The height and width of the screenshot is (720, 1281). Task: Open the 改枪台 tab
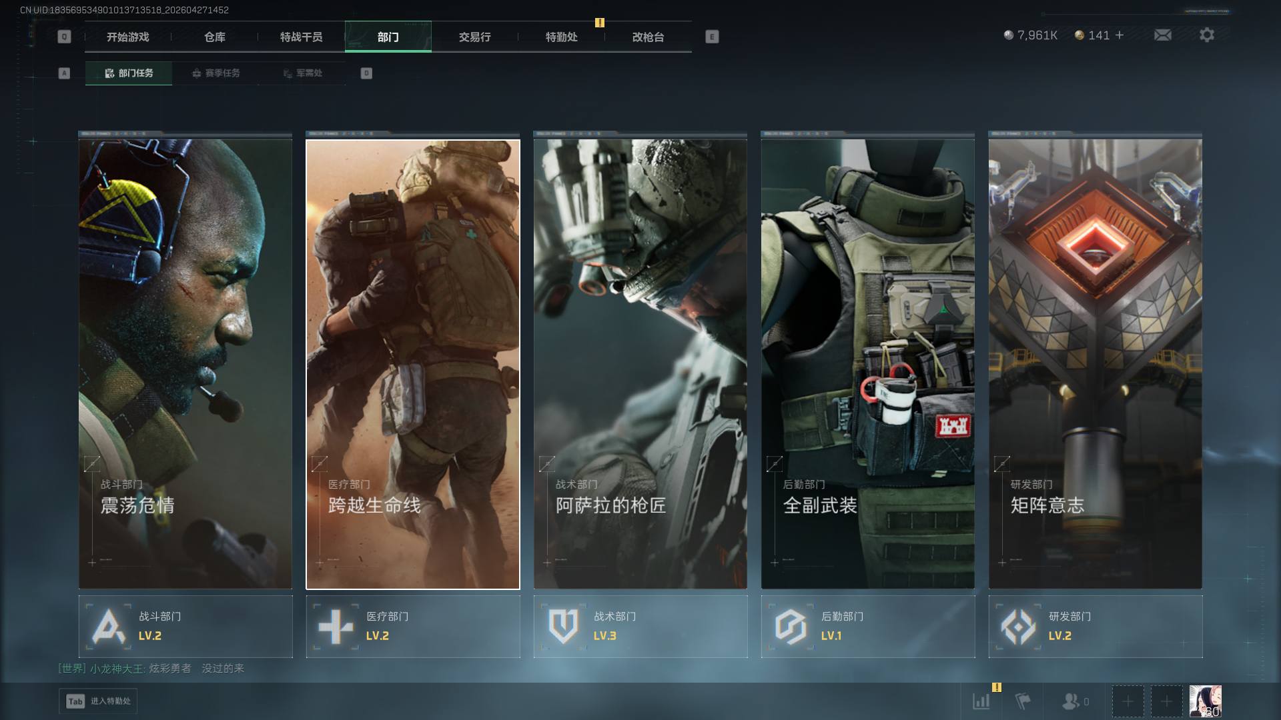click(649, 37)
